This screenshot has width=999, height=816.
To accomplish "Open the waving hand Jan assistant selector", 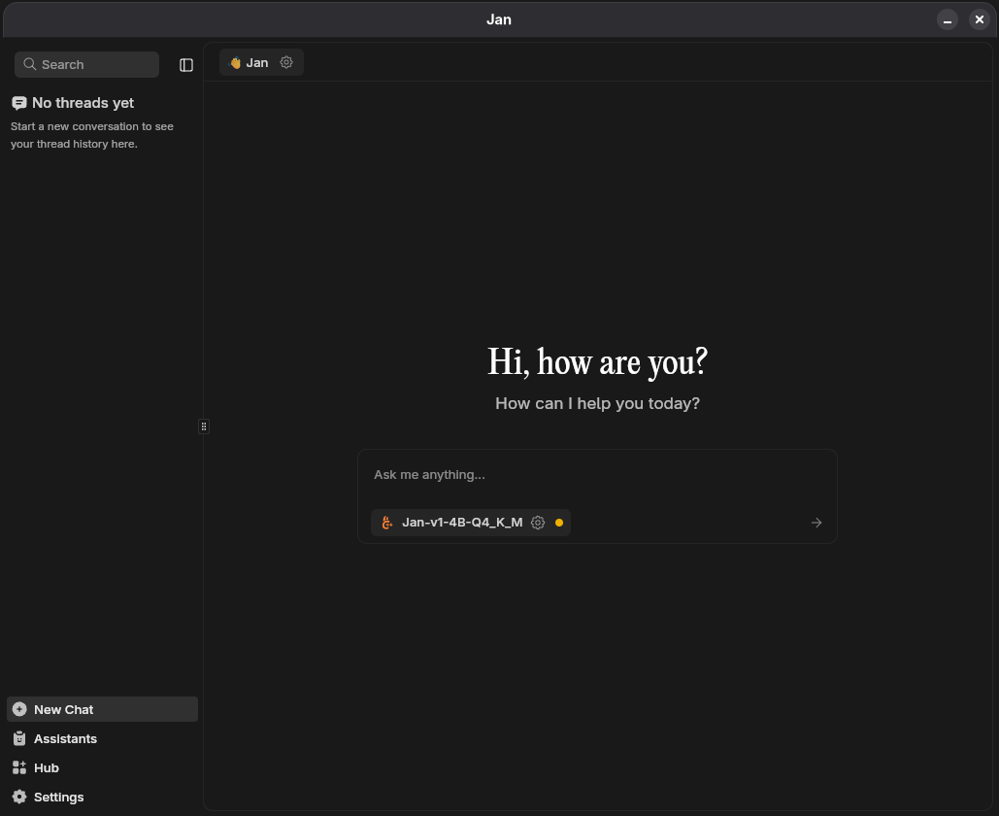I will pyautogui.click(x=249, y=62).
